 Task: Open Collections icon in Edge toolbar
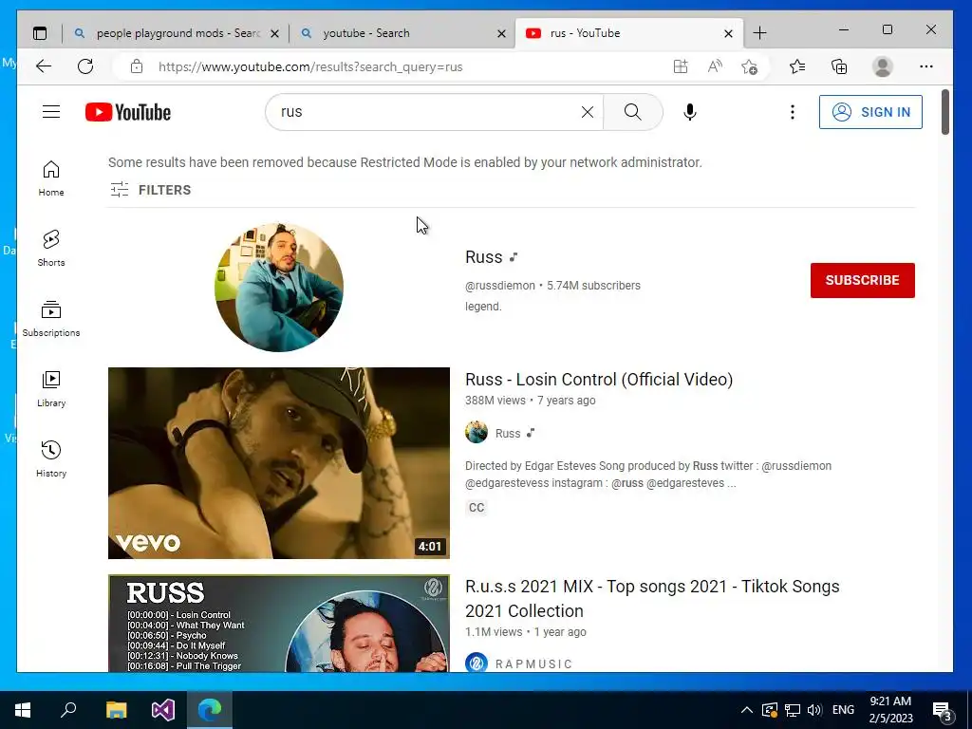pos(839,66)
